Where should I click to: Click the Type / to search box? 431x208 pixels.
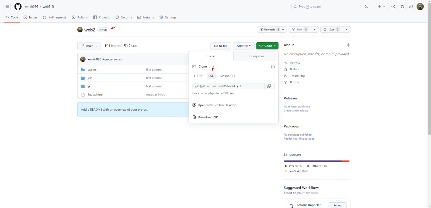pos(327,6)
